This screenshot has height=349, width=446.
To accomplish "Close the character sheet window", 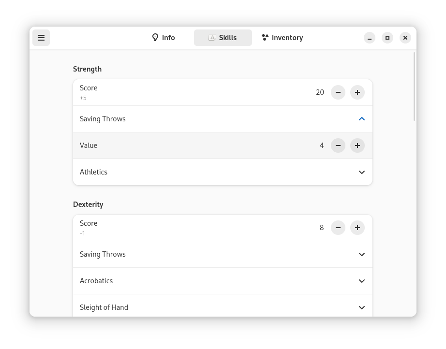I will point(405,38).
